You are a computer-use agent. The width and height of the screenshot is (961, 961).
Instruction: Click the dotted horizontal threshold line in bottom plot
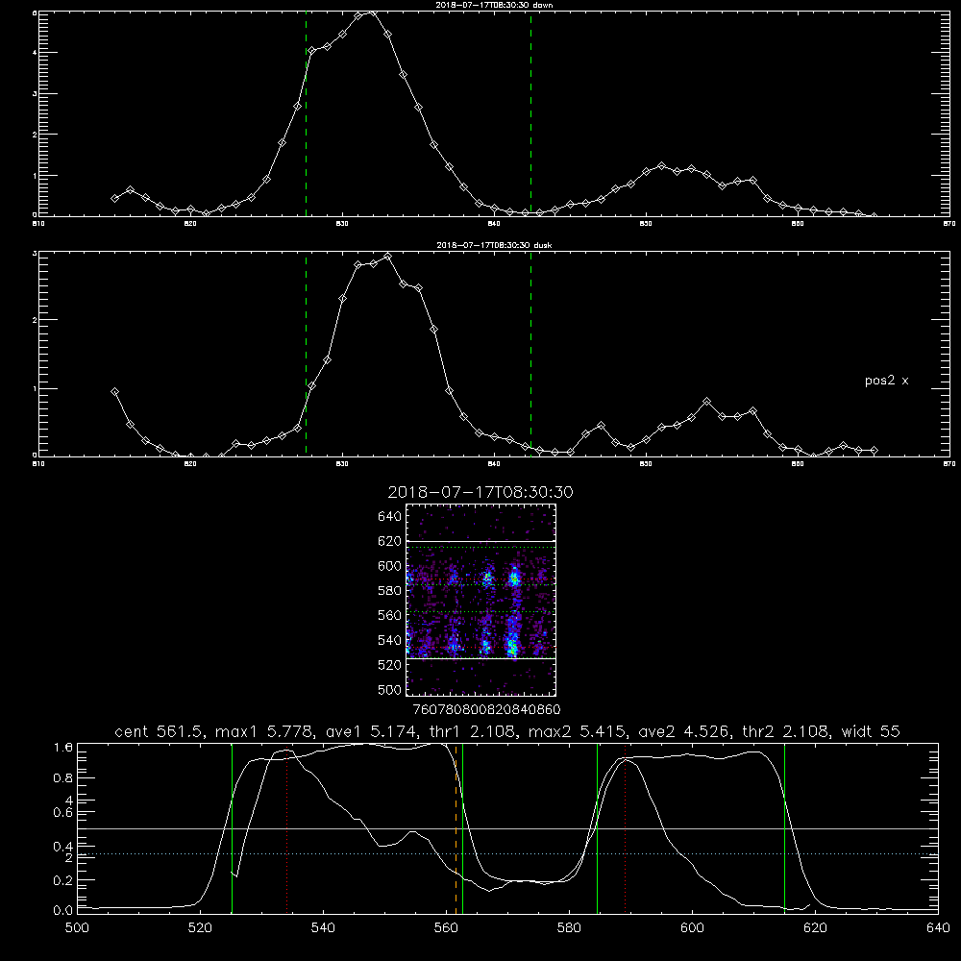pyautogui.click(x=507, y=853)
